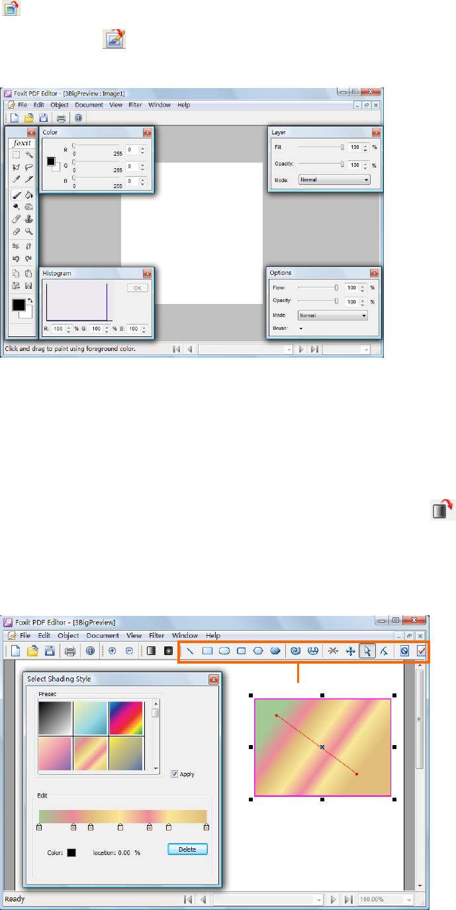The height and width of the screenshot is (910, 456).
Task: Choose the brush tool in the tool palette
Action: tap(17, 195)
